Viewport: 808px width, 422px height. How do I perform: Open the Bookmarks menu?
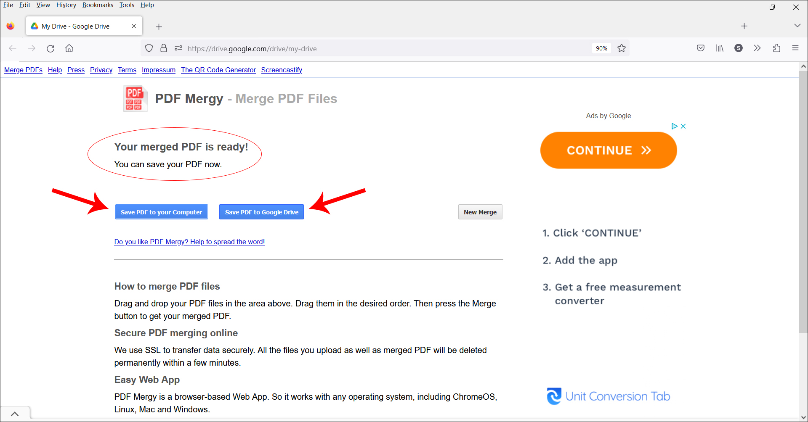click(x=98, y=5)
